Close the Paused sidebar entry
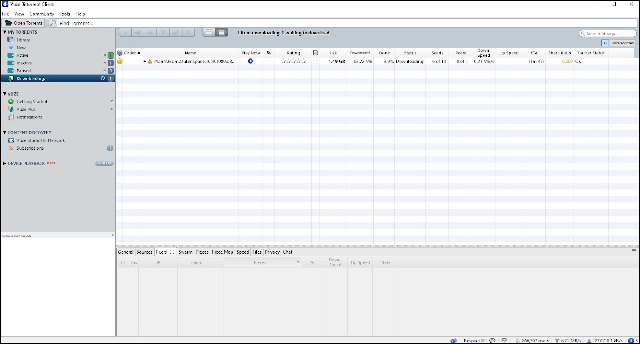 [105, 70]
